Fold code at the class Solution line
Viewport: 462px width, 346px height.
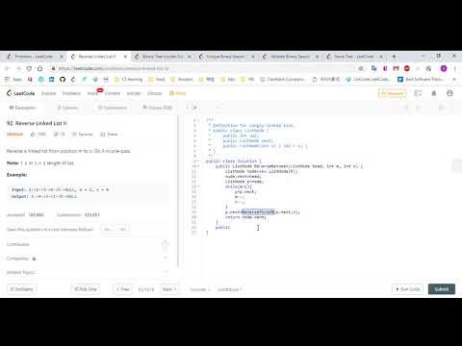198,161
